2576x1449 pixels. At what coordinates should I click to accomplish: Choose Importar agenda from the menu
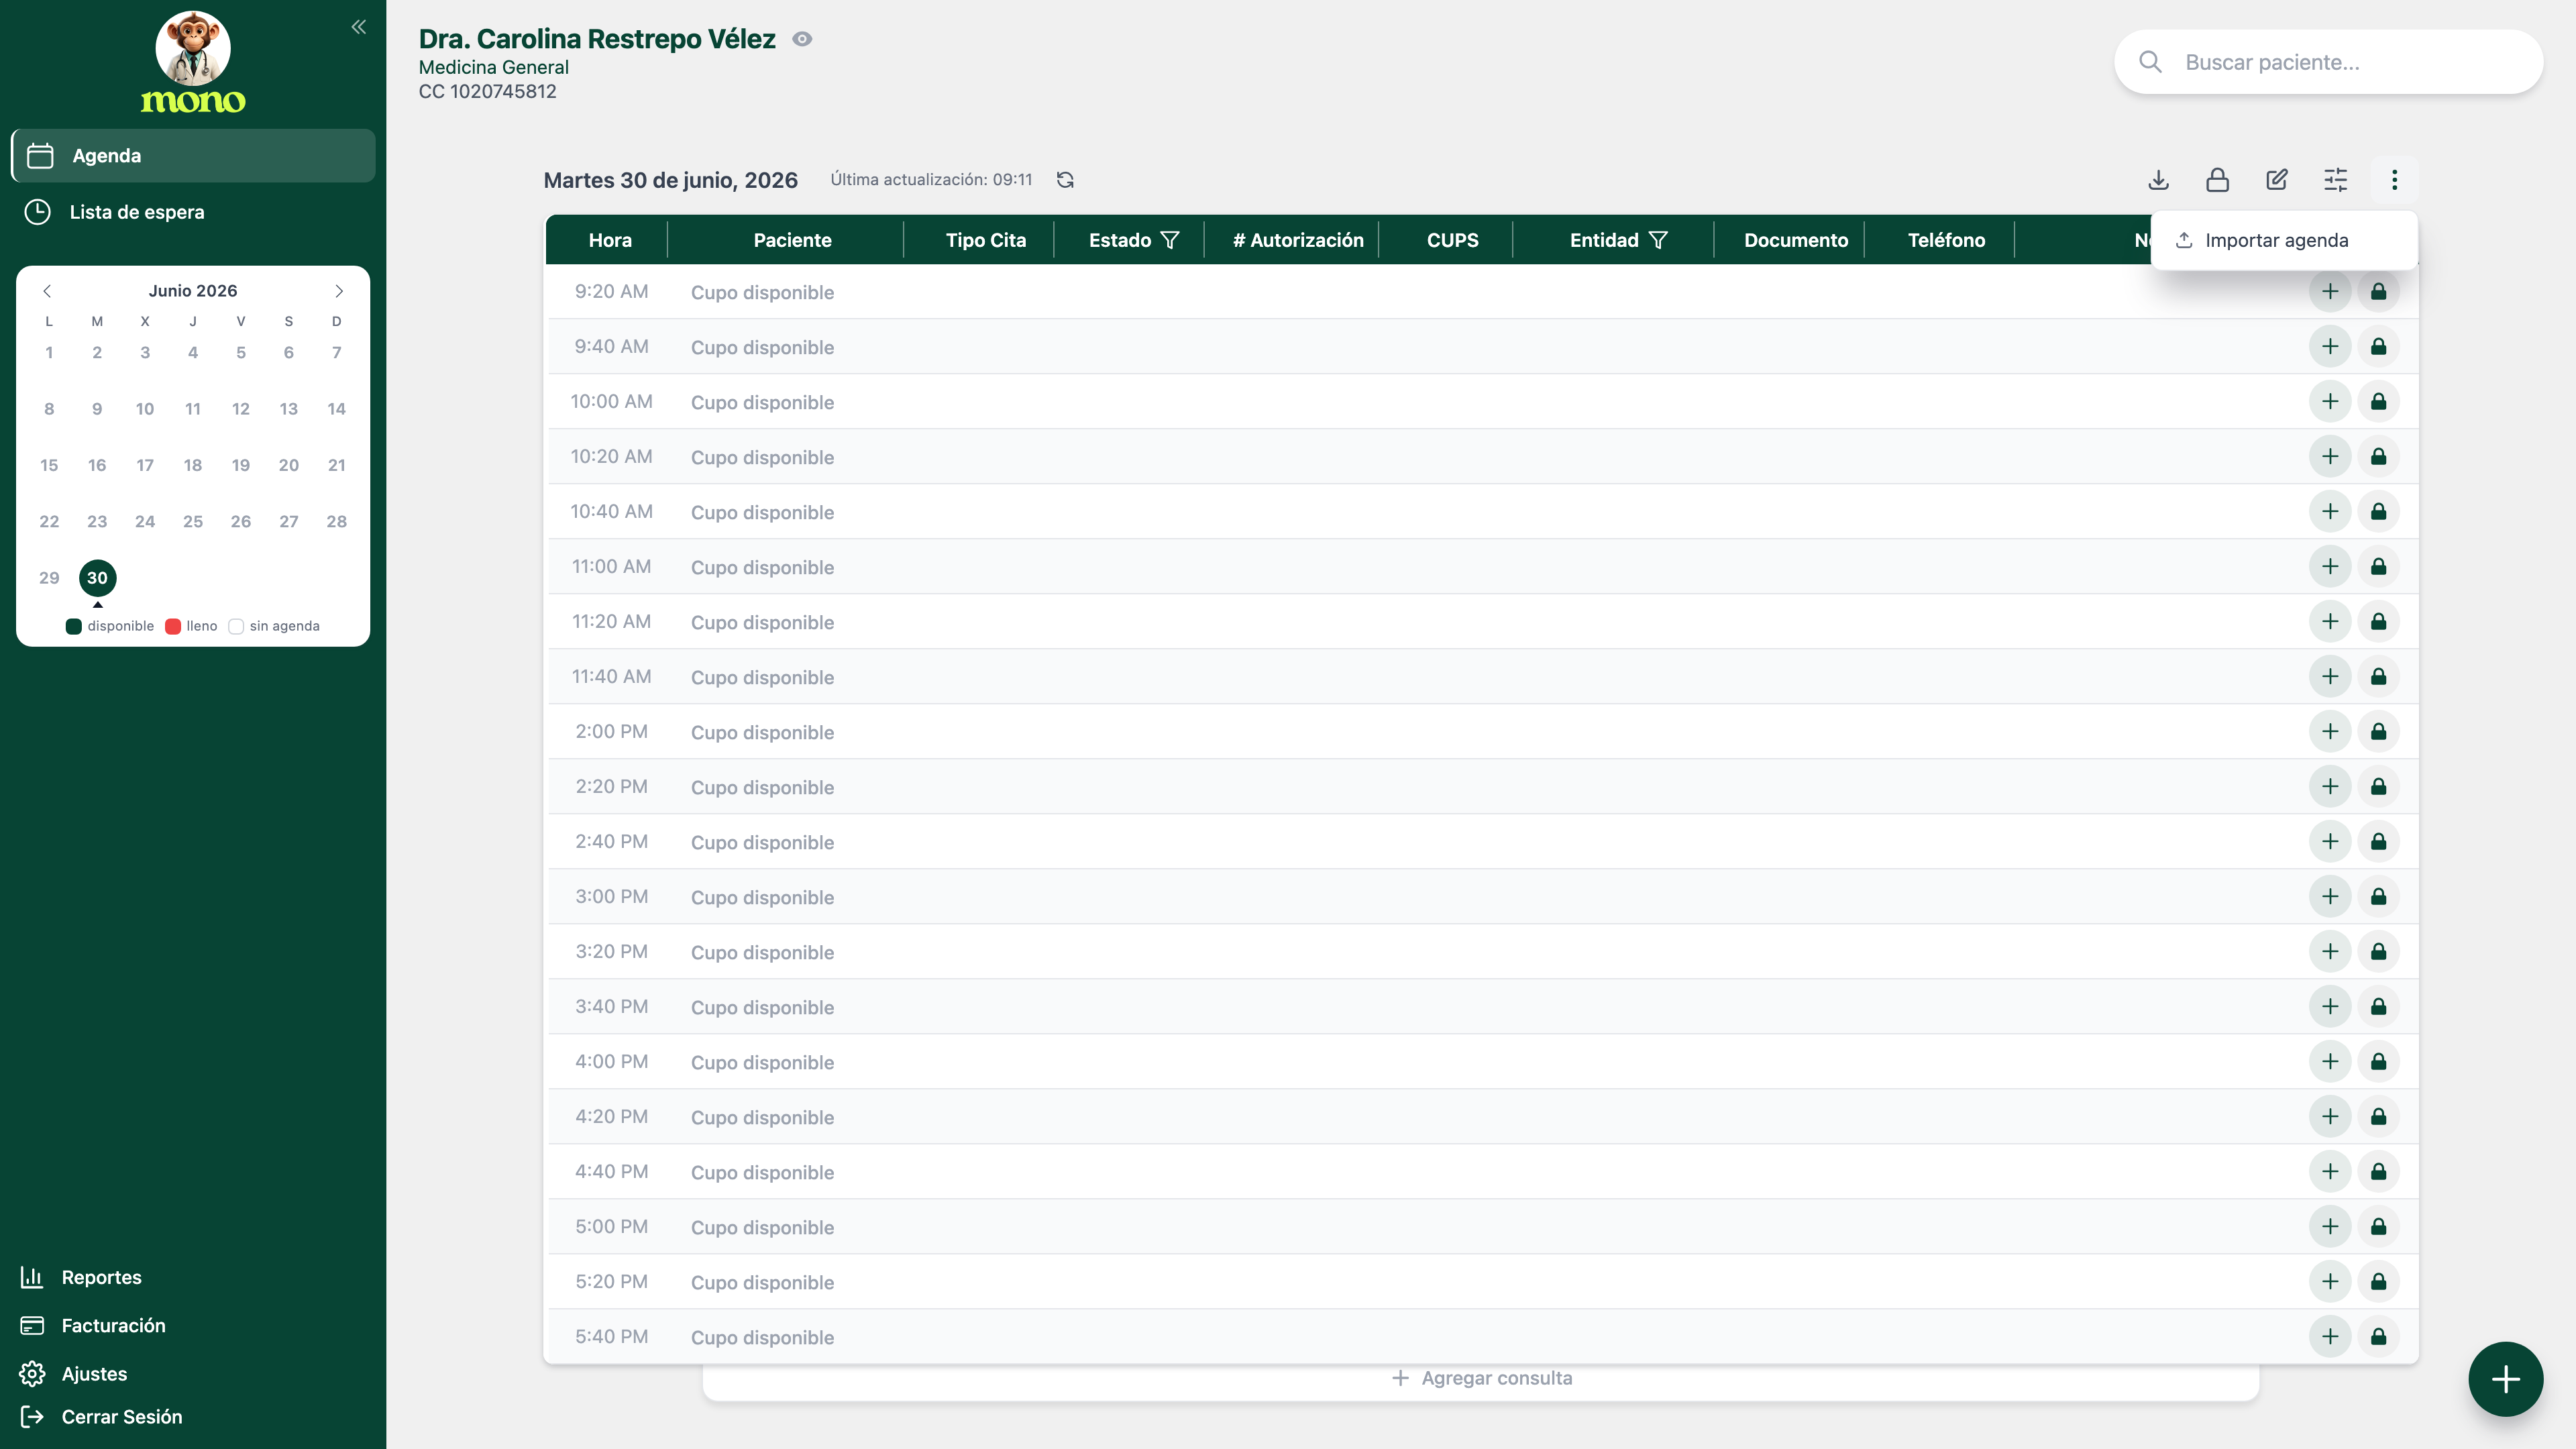coord(2284,240)
